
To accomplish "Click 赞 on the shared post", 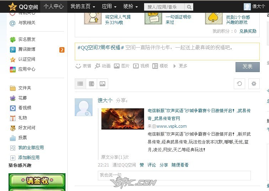I will [142, 165].
